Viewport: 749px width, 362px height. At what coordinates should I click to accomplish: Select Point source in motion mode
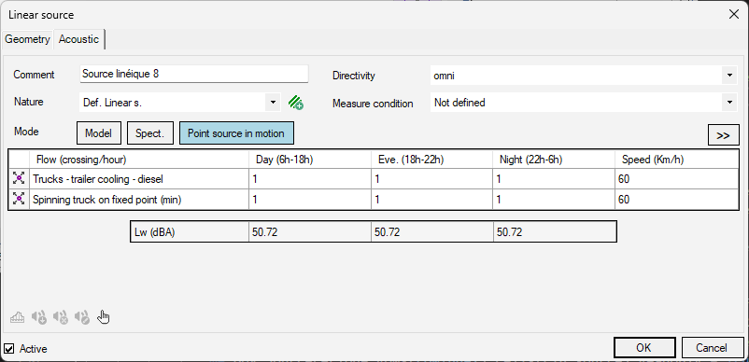click(x=236, y=133)
